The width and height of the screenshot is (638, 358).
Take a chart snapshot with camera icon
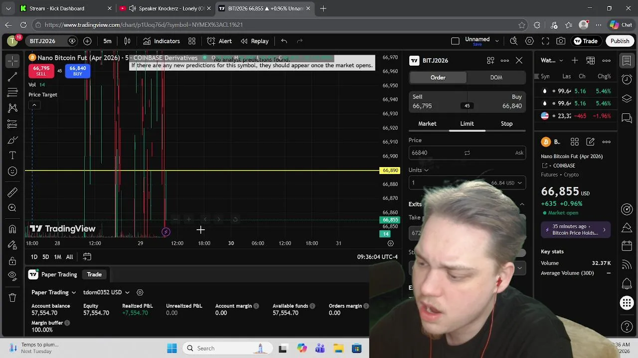click(x=561, y=41)
